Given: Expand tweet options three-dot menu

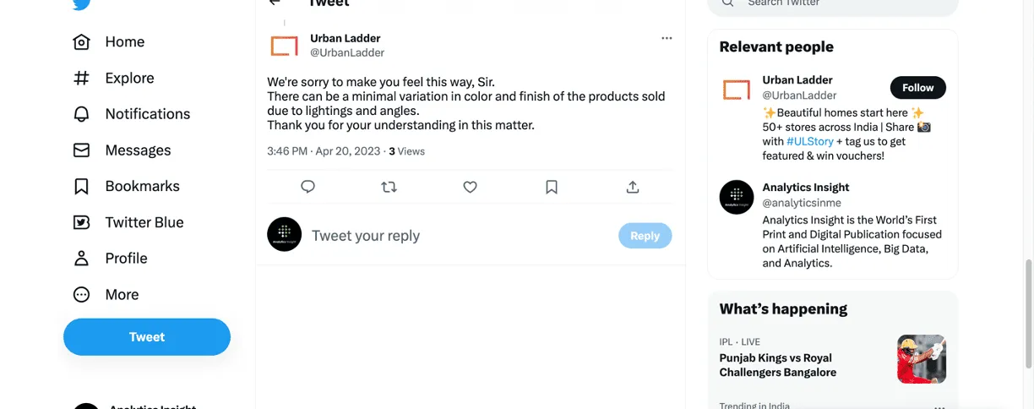Looking at the screenshot, I should point(667,38).
